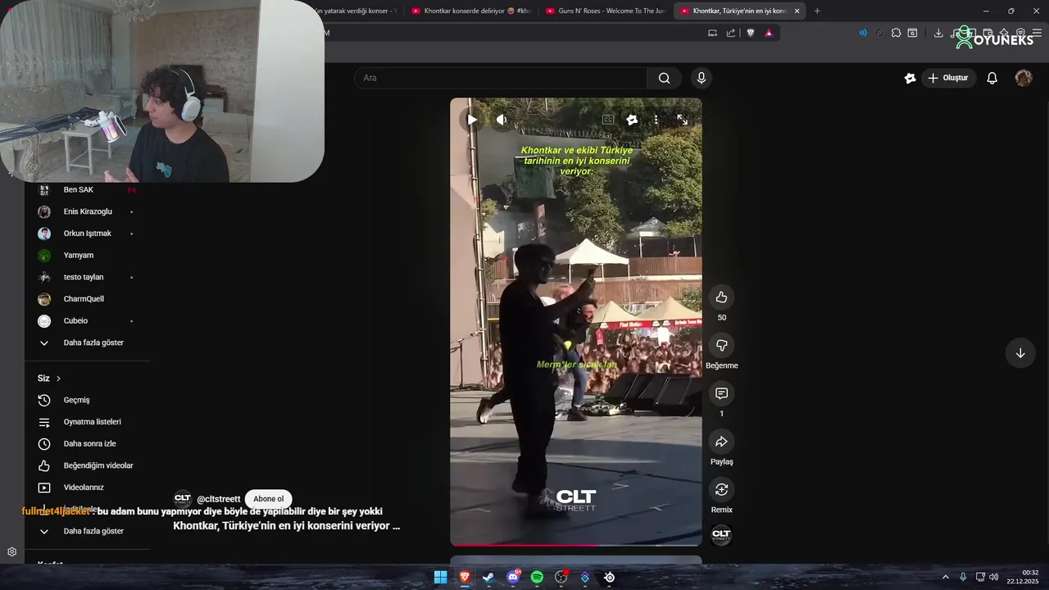Open the settings gear at bottom-left

[11, 551]
